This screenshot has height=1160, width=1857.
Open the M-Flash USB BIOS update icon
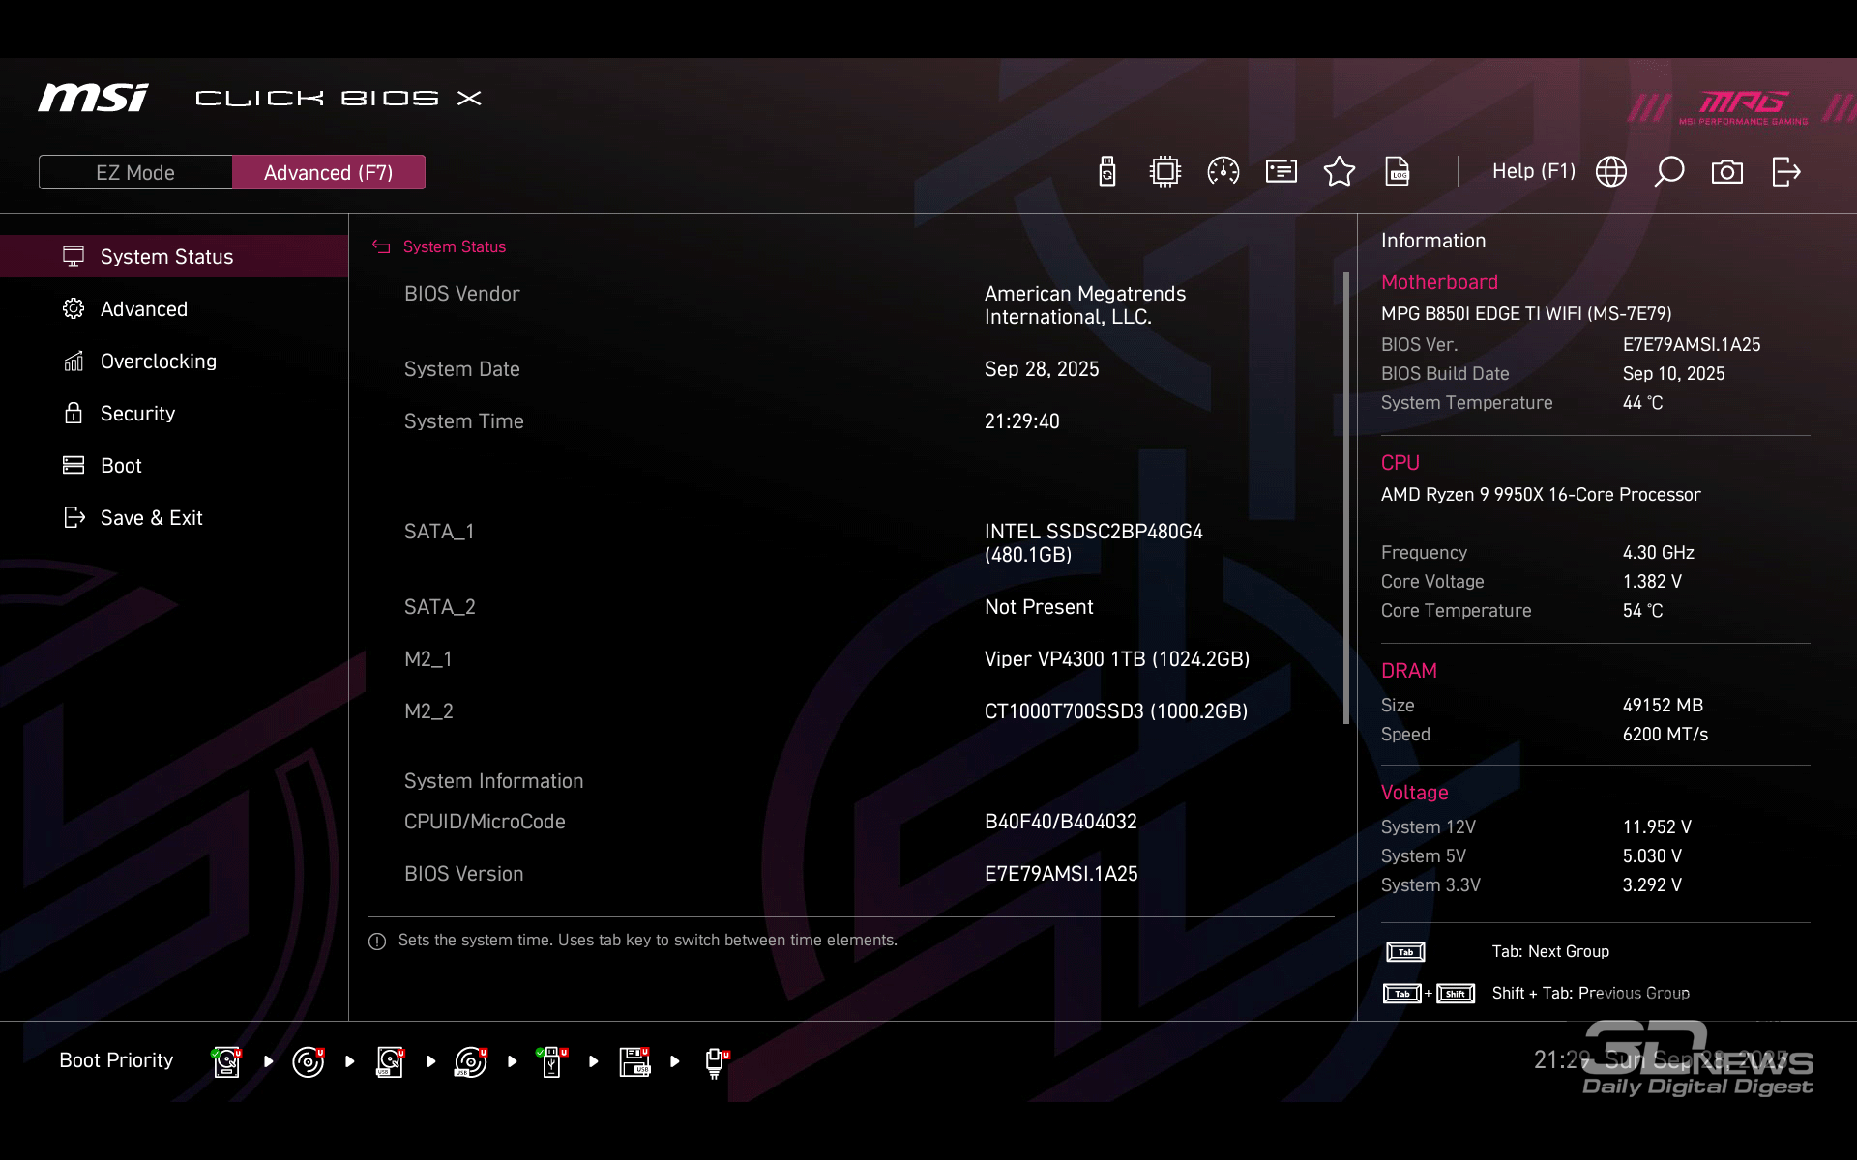(x=1107, y=172)
